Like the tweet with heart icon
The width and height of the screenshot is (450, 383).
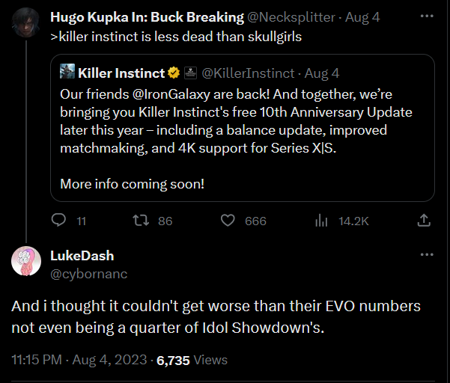tap(228, 220)
